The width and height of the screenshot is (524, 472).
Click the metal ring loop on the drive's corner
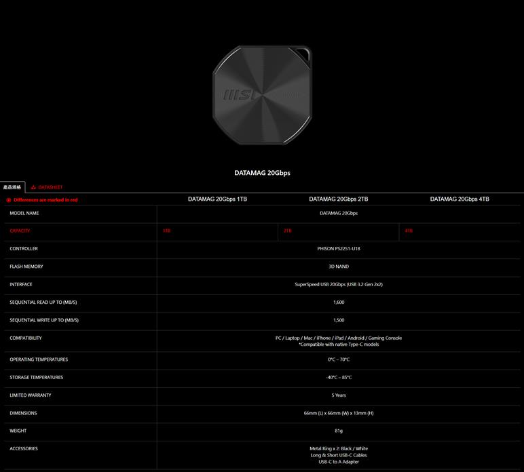pos(302,52)
